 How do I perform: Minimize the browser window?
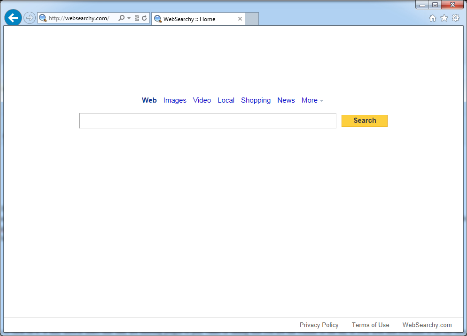click(422, 5)
